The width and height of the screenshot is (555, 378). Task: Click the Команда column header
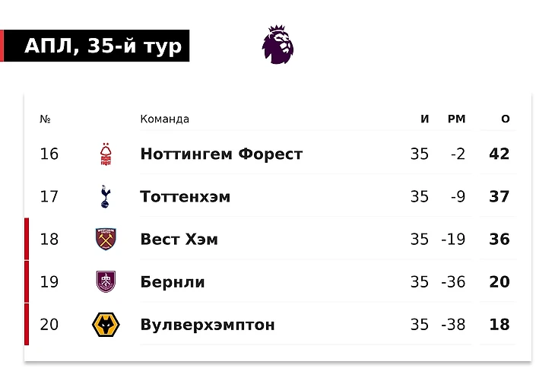pos(164,119)
